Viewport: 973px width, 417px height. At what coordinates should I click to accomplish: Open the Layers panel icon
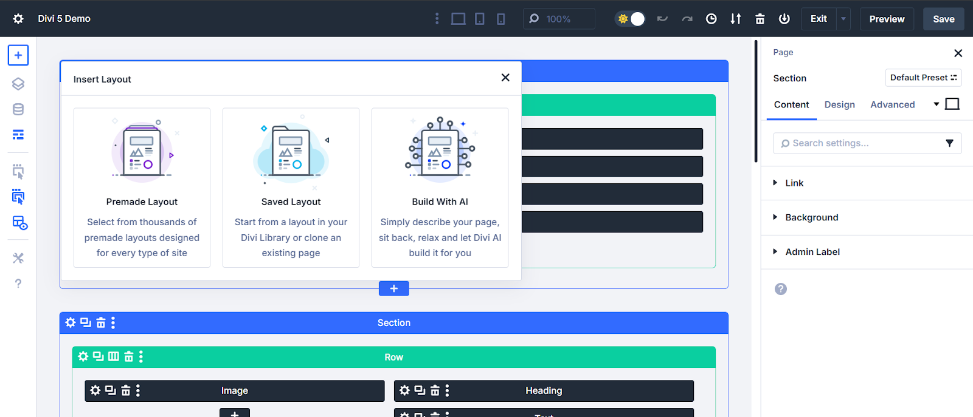18,84
